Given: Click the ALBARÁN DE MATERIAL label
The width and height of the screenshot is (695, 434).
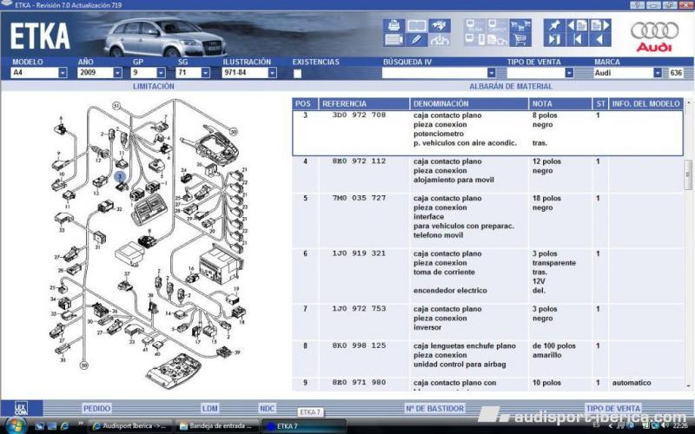Looking at the screenshot, I should pos(511,86).
